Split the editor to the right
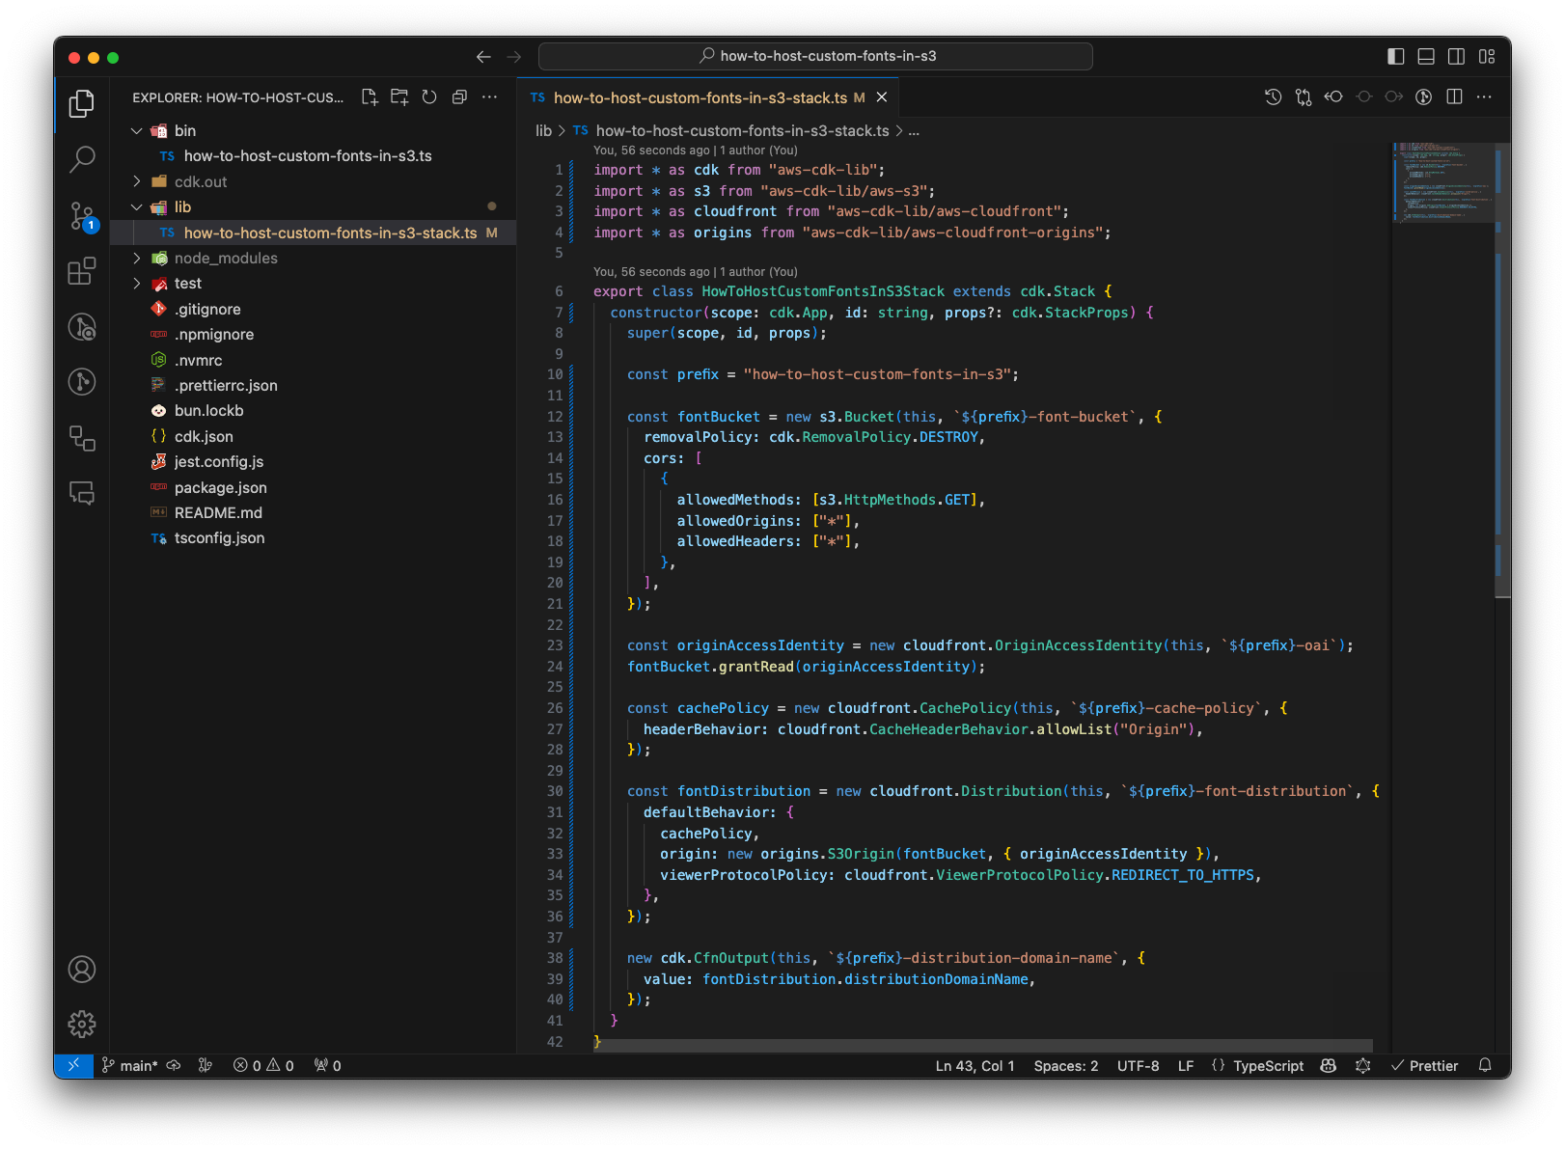The image size is (1565, 1150). point(1455,97)
